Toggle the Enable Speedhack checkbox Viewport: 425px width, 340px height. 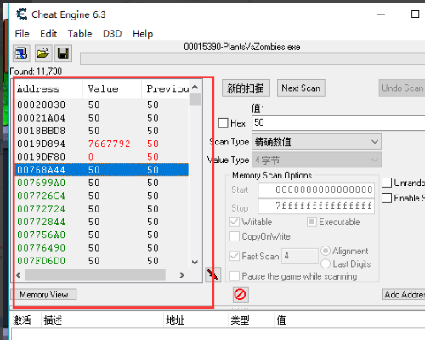[387, 198]
